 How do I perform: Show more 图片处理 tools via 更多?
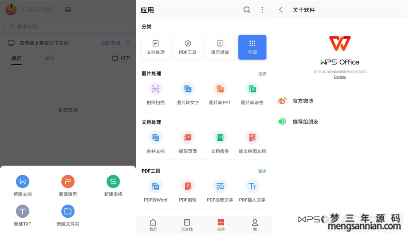click(262, 73)
